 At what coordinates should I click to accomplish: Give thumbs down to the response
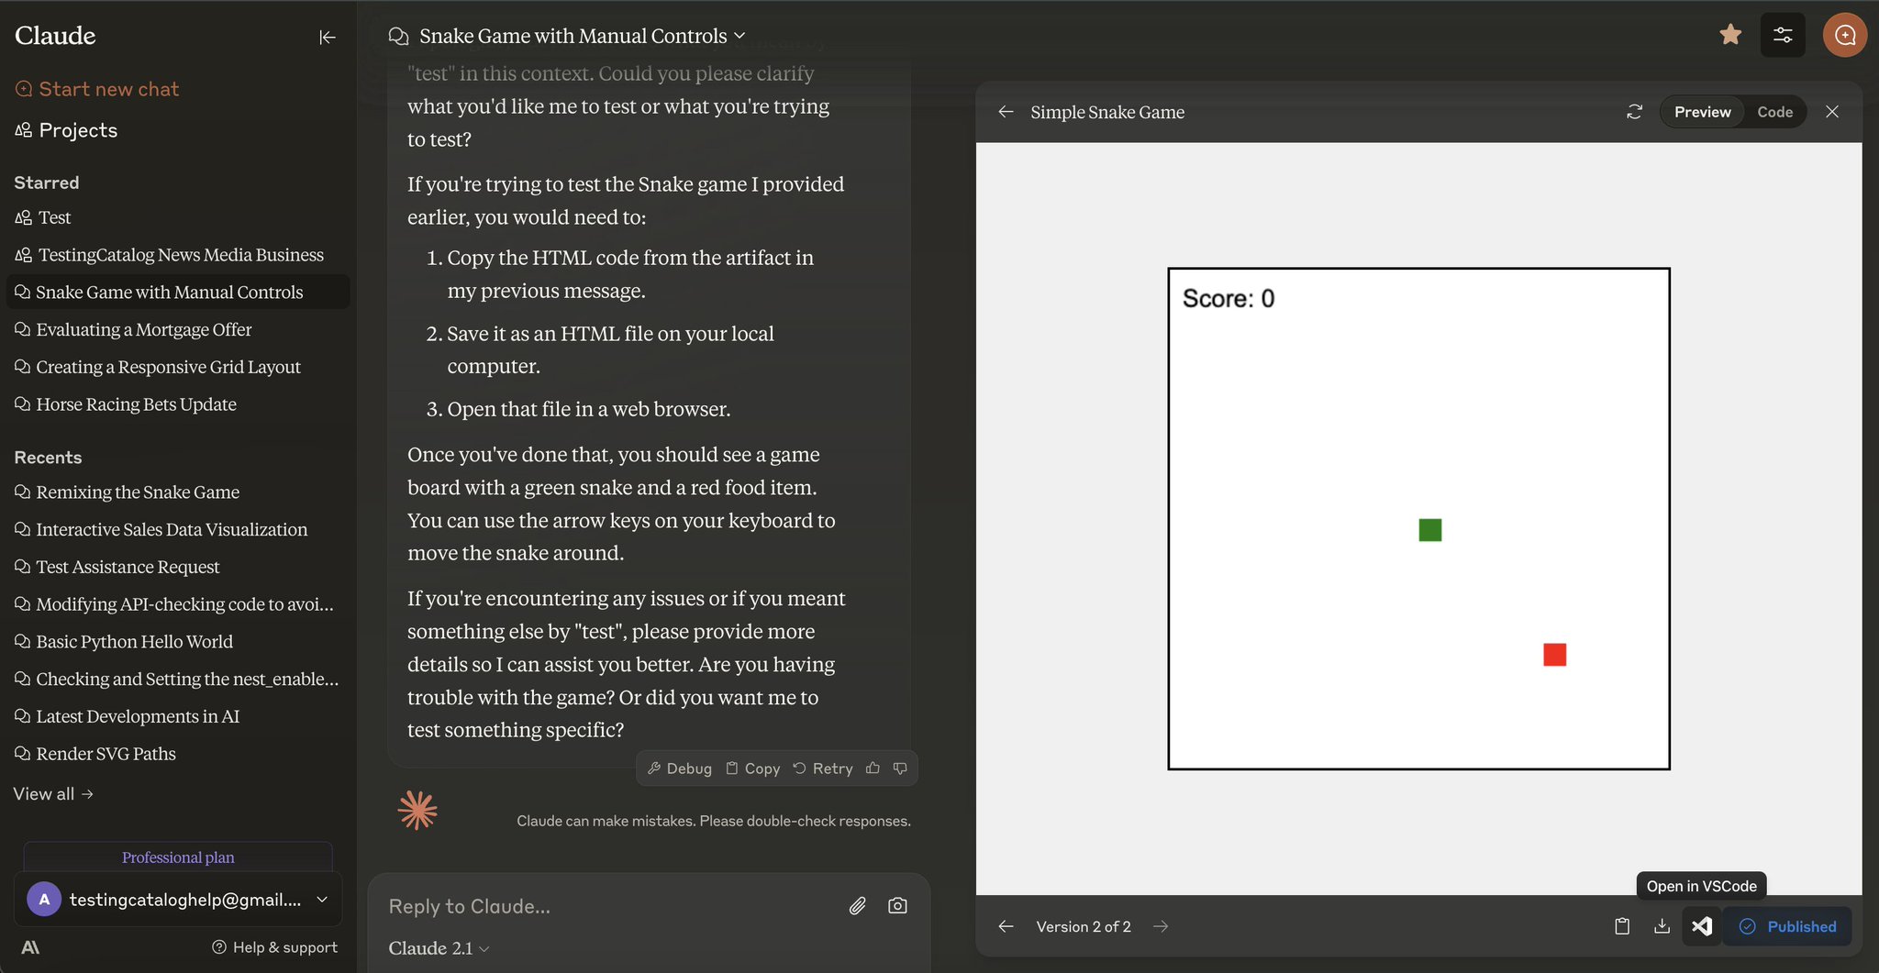[900, 768]
